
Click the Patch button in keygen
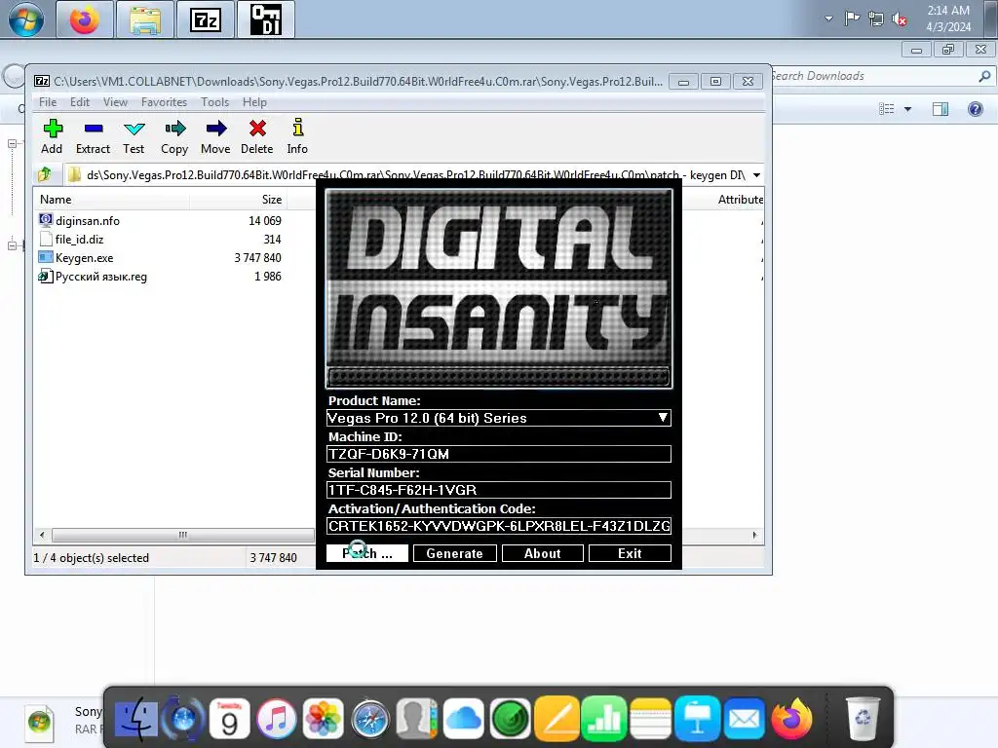point(367,553)
